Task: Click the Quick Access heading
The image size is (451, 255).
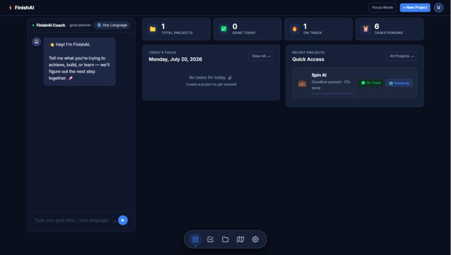Action: (x=308, y=59)
